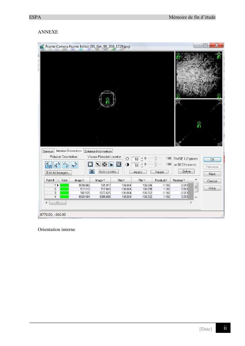245x346 pixels.
Task: Toggle the lock icon in Viewer Fiducial Locator
Action: coord(112,164)
